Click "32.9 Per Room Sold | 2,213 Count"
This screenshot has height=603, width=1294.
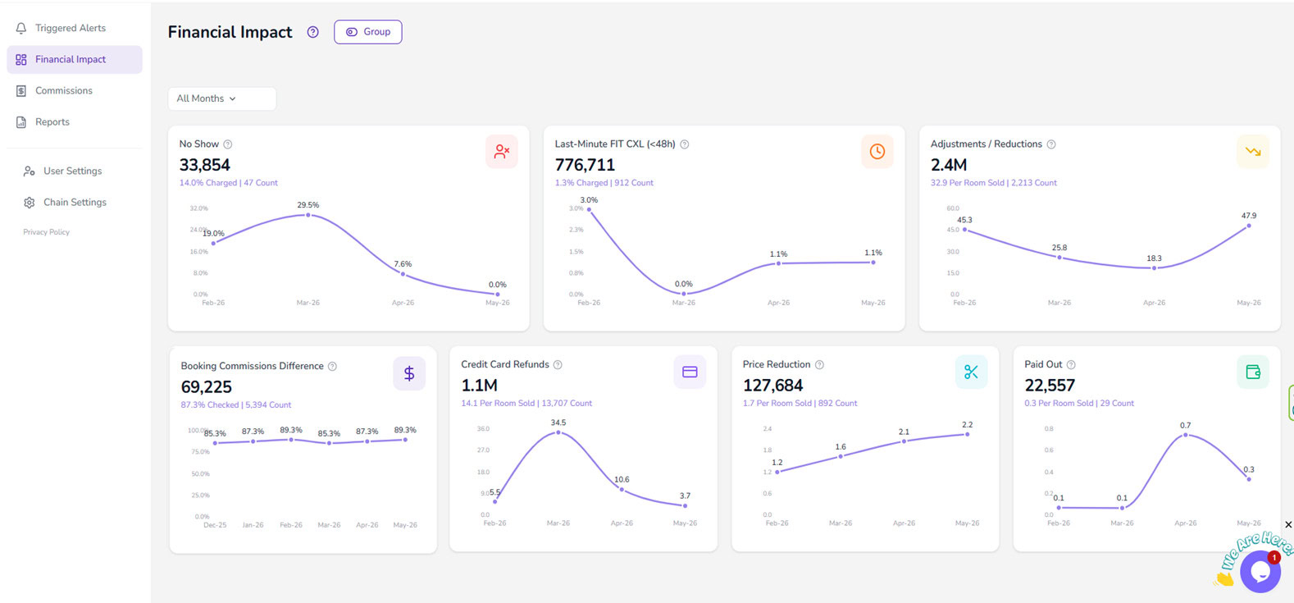(994, 183)
